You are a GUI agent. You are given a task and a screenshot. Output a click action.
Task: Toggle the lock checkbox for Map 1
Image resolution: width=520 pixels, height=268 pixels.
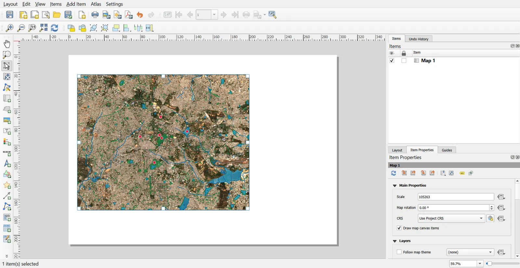click(404, 61)
